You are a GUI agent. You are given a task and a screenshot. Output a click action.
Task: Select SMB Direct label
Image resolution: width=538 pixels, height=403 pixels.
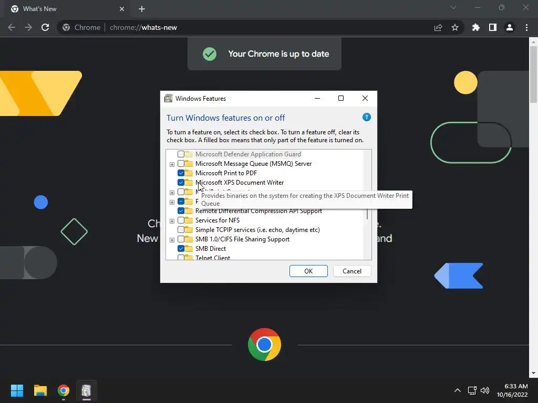pos(211,248)
